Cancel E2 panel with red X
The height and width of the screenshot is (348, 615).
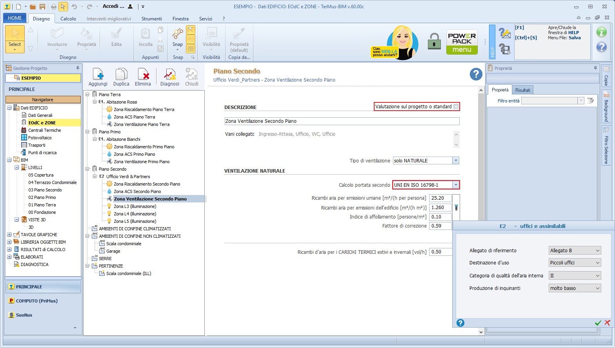click(607, 323)
